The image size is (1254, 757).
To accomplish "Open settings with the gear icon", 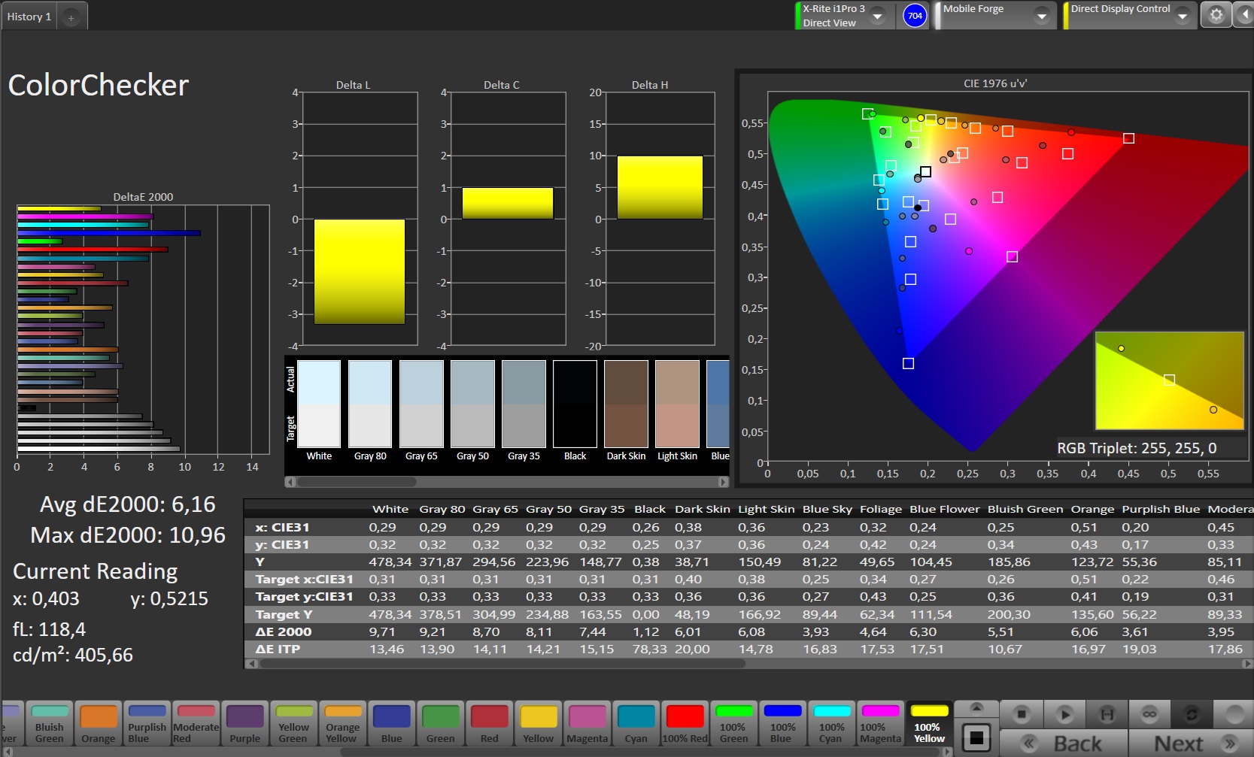I will (x=1216, y=15).
